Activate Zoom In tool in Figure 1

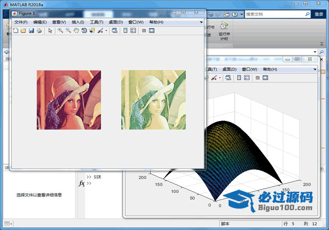pos(60,31)
